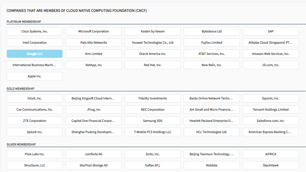Choose Arm Limited member

coord(94,54)
